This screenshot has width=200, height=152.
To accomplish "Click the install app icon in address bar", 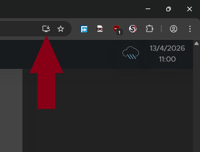I will [x=46, y=29].
